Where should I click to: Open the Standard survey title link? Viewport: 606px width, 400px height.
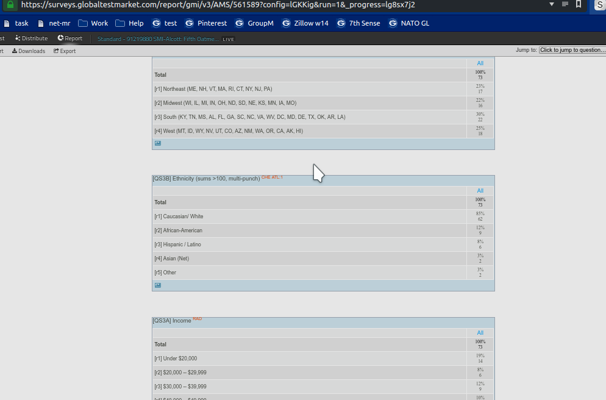click(x=158, y=39)
